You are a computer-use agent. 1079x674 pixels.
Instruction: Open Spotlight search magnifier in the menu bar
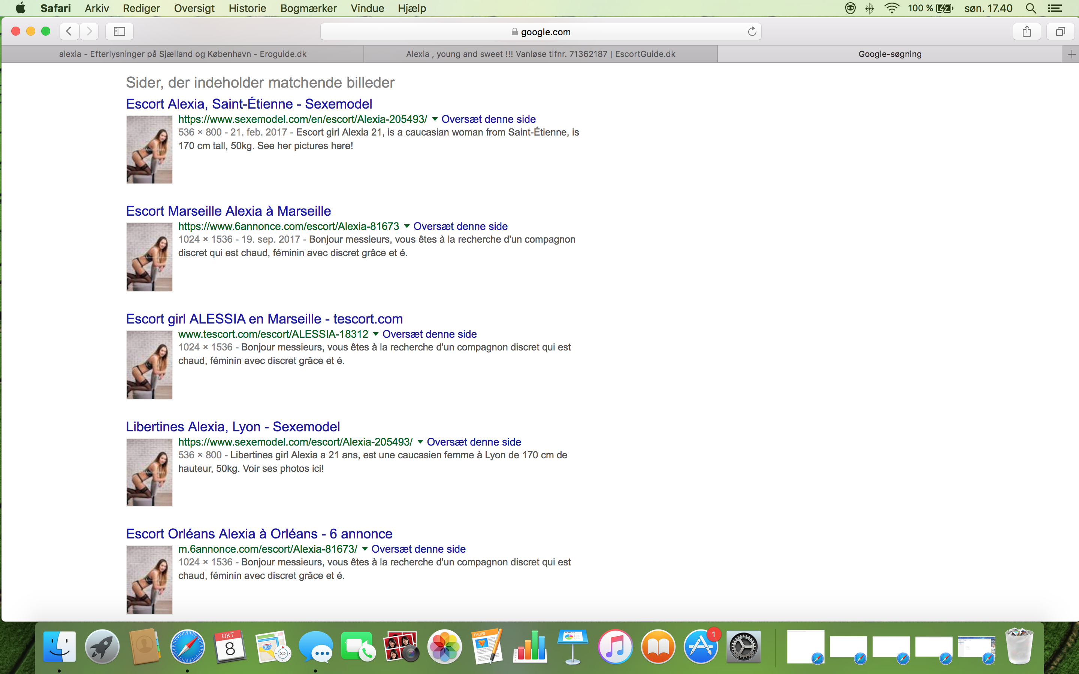(1030, 8)
